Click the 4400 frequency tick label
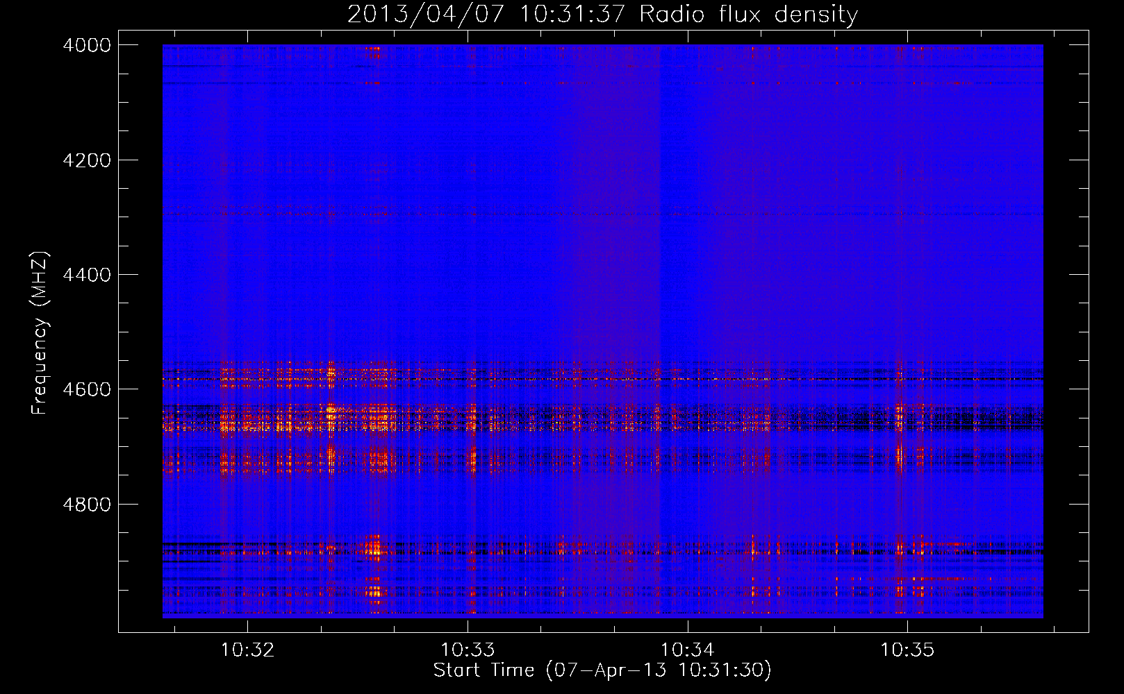 click(86, 275)
